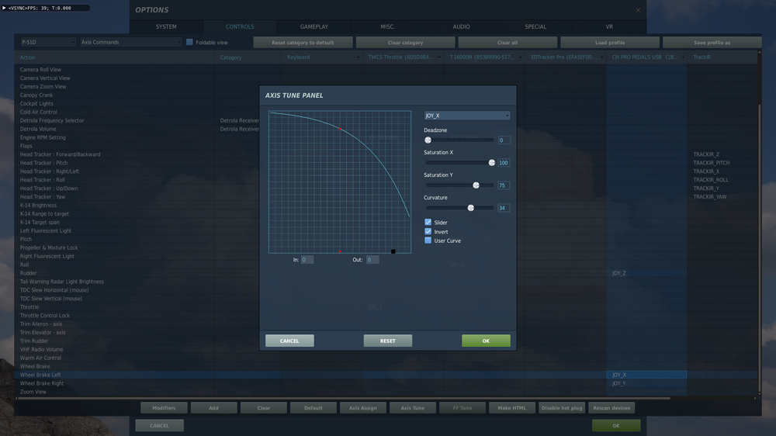
Task: Click the Action column header
Action: (x=114, y=57)
